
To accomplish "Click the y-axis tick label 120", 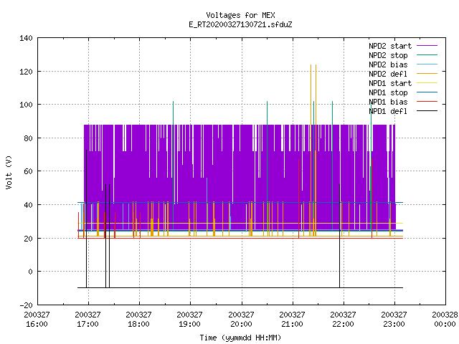I will point(26,72).
